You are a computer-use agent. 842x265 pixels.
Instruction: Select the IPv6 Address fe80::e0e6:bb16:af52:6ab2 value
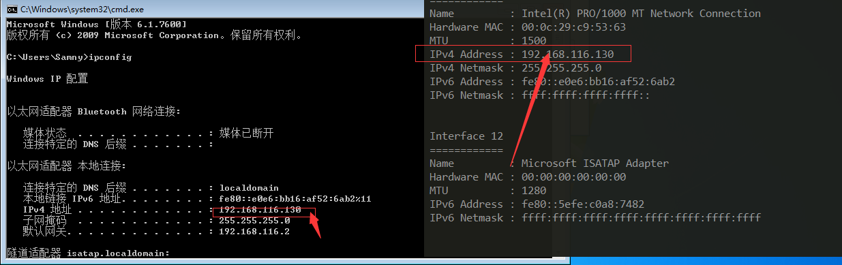(x=598, y=82)
